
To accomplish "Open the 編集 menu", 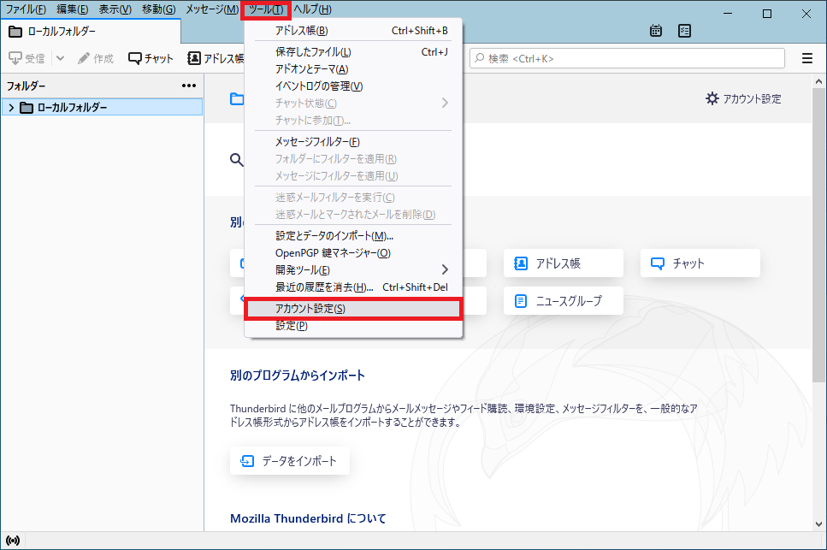I will [x=72, y=9].
